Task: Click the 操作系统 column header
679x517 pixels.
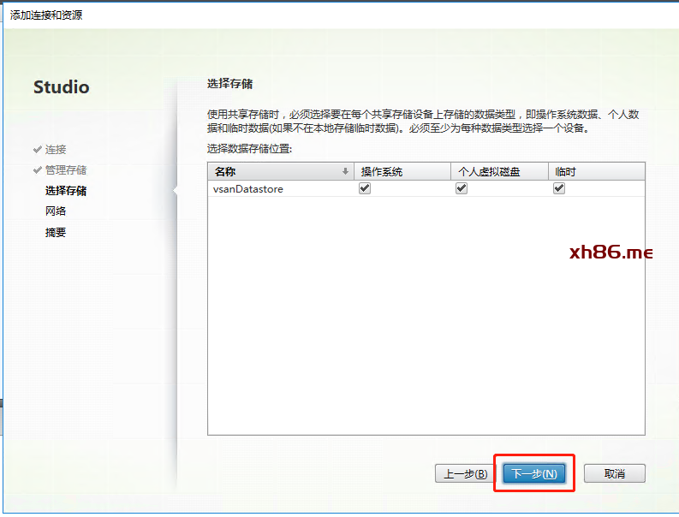Action: (x=381, y=171)
